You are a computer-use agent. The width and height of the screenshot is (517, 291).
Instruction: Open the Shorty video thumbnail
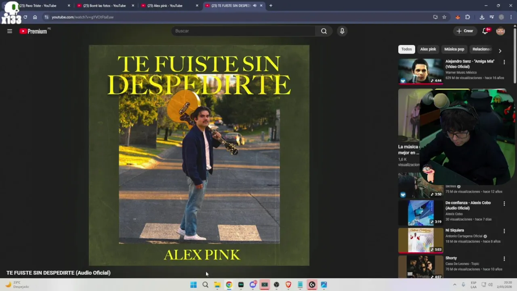[x=420, y=267]
